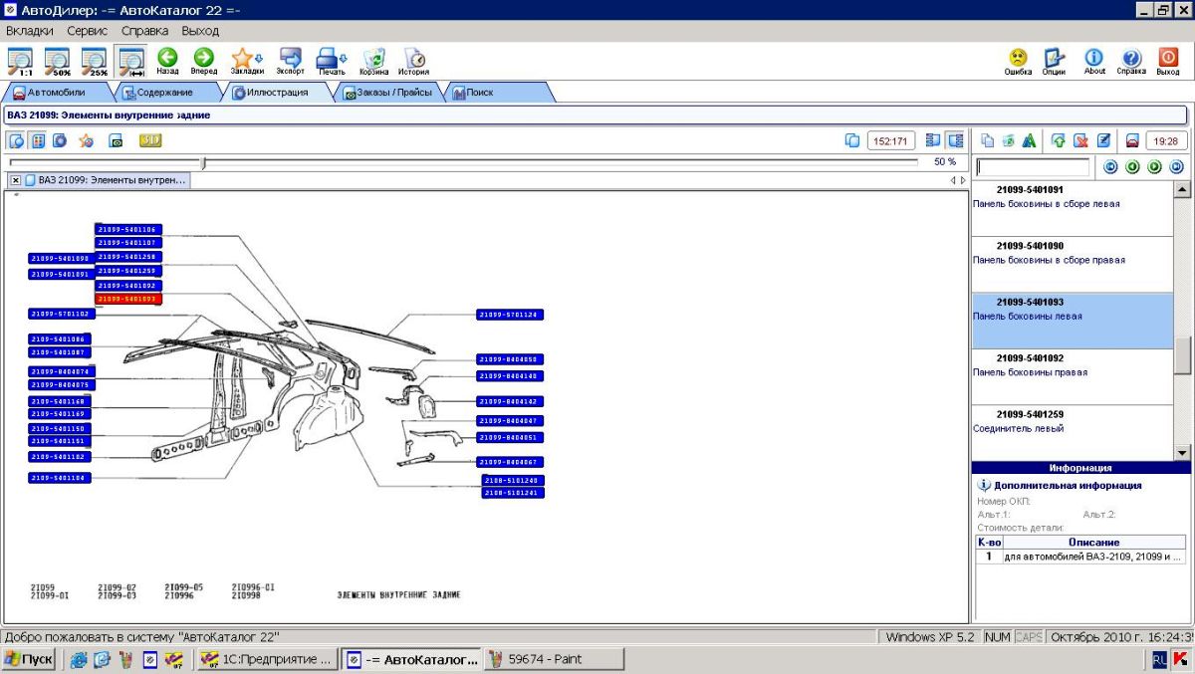The height and width of the screenshot is (674, 1195).
Task: Click the green A font icon in parts panel
Action: tap(1029, 140)
